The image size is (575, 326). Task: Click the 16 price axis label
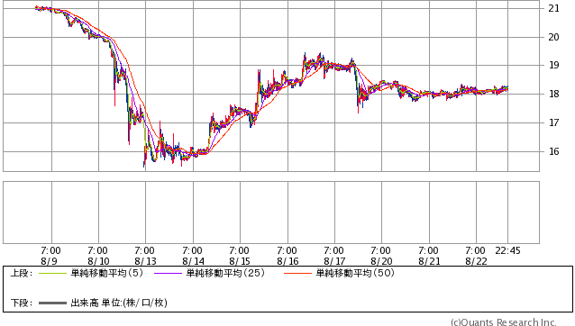(553, 151)
